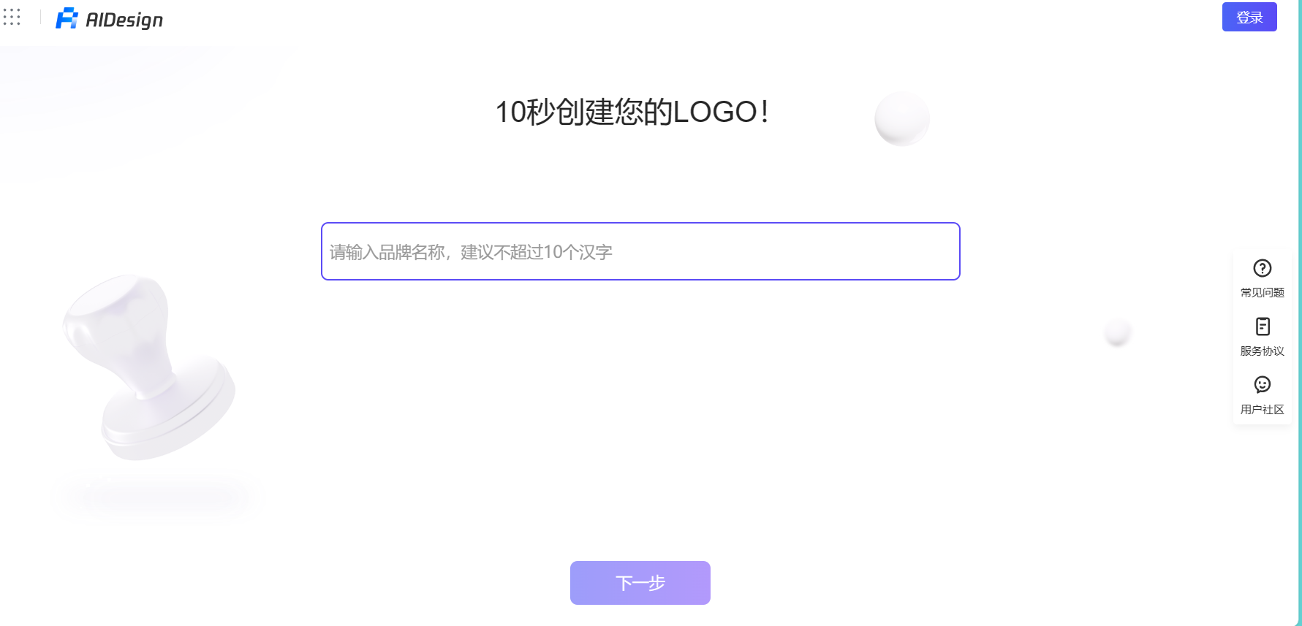Click the large white sphere beside heading
This screenshot has width=1302, height=626.
(902, 118)
